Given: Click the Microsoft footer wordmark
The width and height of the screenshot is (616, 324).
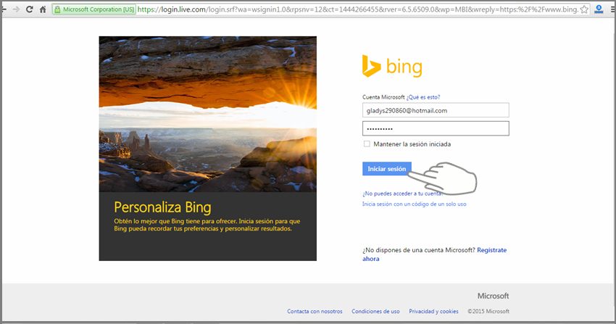Looking at the screenshot, I should [493, 296].
